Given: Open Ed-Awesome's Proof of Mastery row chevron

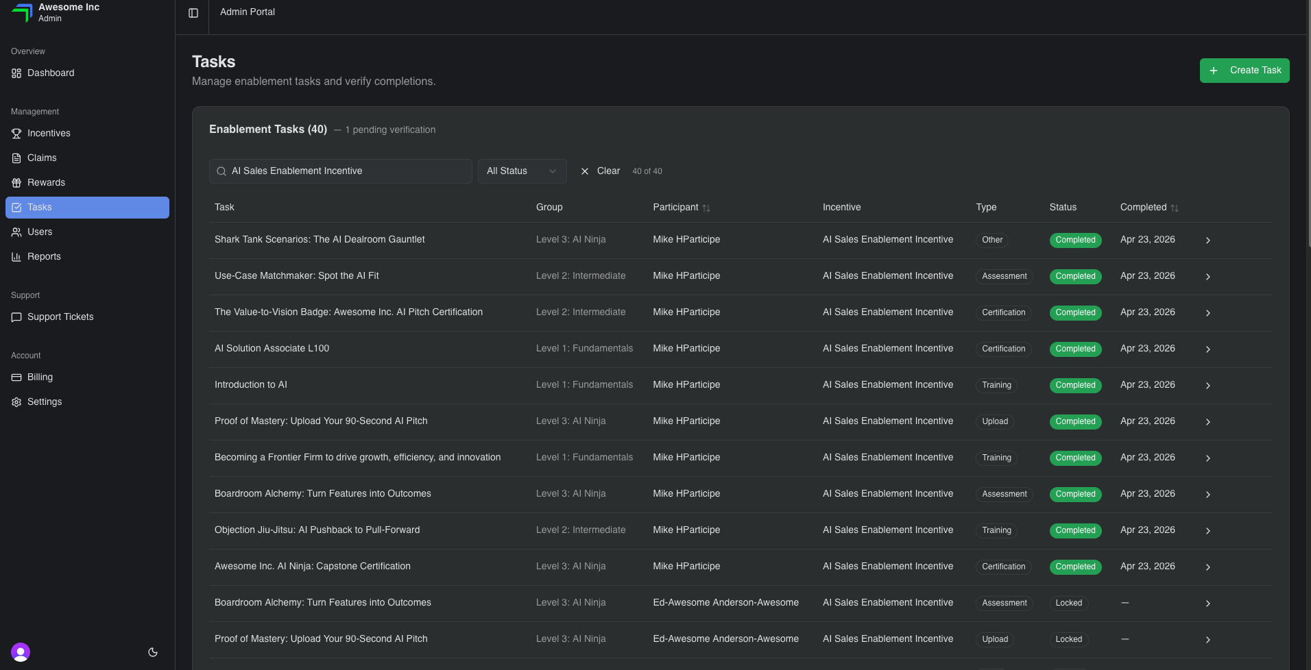Looking at the screenshot, I should pos(1208,640).
